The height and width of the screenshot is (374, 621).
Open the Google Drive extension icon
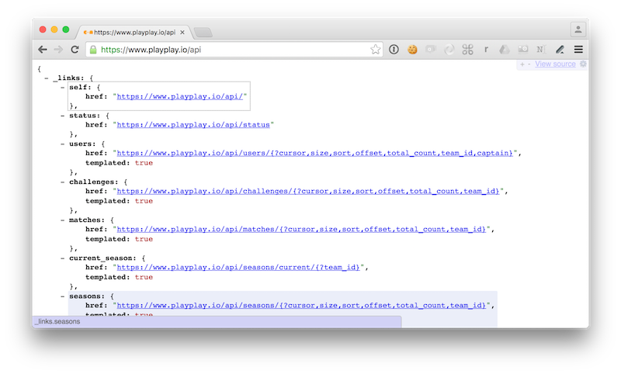pos(504,50)
